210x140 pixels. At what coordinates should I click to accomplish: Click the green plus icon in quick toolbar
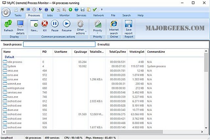pos(71,10)
